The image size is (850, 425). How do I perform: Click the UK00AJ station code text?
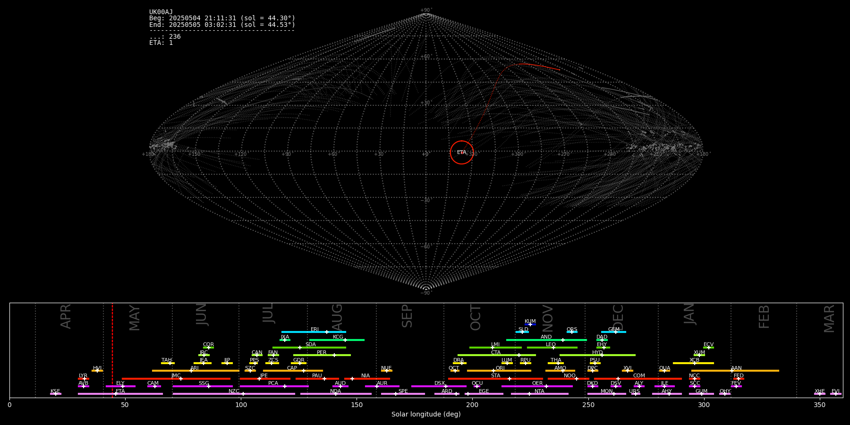point(161,12)
